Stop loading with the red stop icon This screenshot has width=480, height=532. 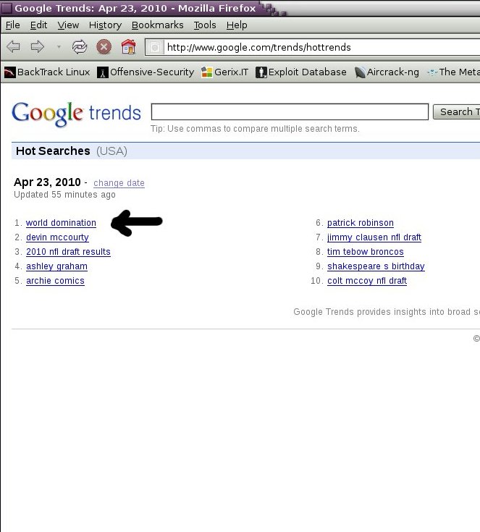104,47
